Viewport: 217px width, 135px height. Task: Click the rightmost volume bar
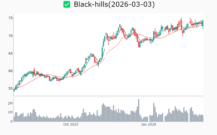click(x=203, y=118)
